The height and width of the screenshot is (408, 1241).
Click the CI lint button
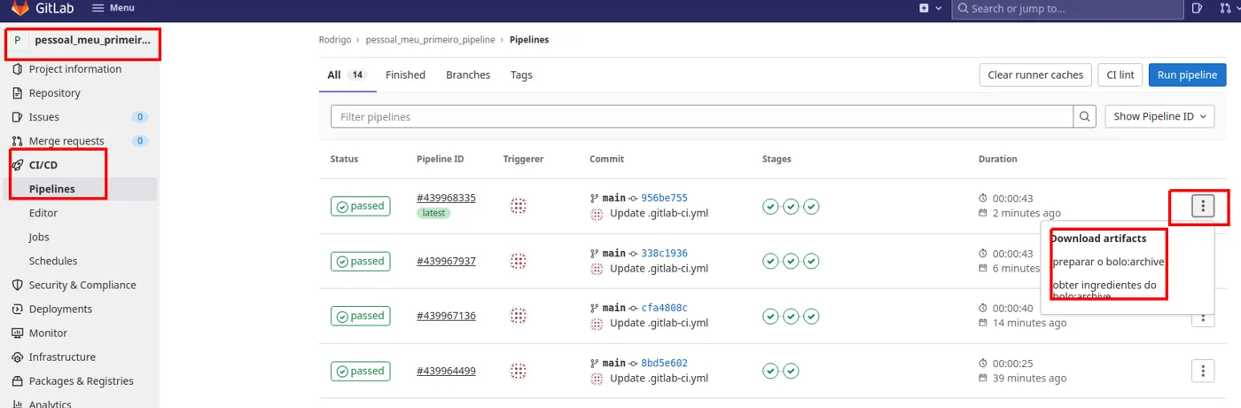tap(1120, 75)
